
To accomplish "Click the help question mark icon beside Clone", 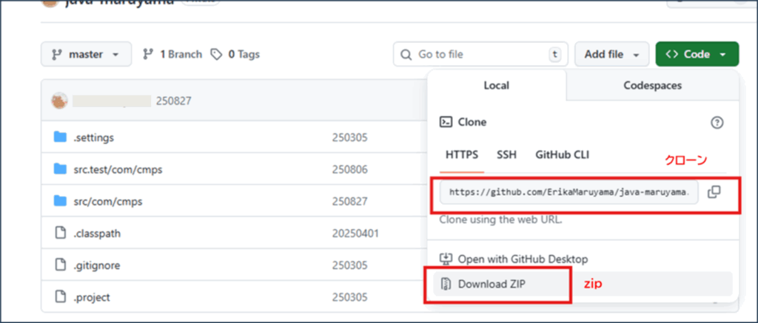I will (x=716, y=123).
